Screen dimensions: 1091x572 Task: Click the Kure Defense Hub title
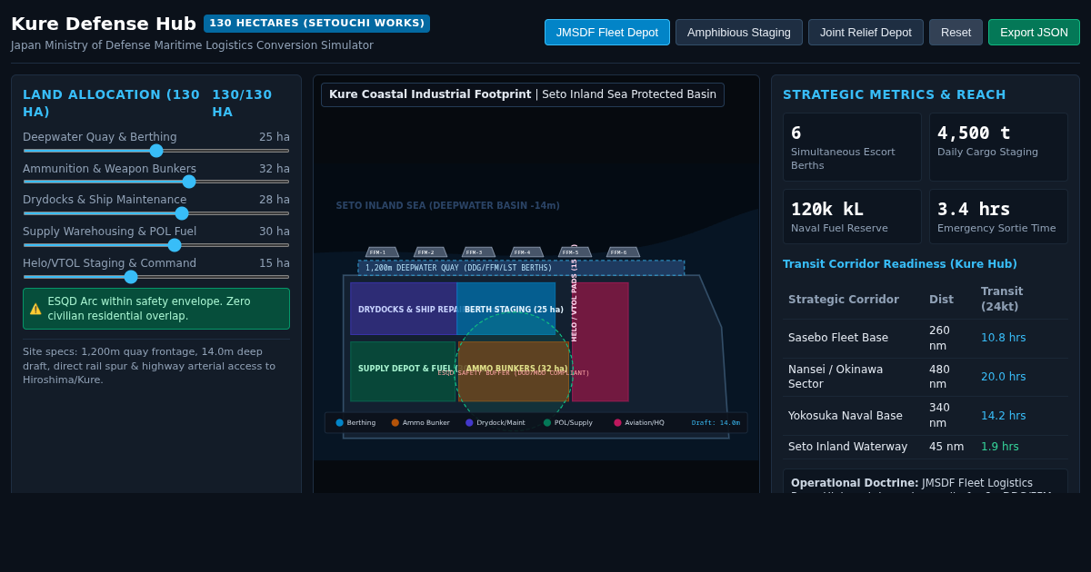pos(104,24)
